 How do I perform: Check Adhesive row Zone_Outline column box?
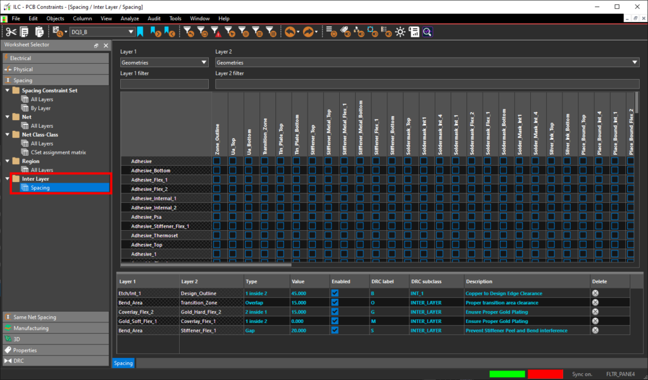pyautogui.click(x=216, y=161)
